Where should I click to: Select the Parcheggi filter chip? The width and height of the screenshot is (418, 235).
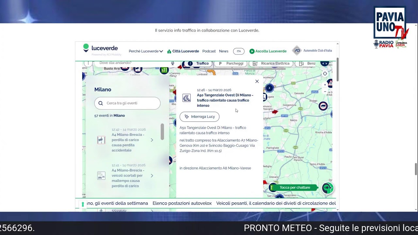[231, 63]
